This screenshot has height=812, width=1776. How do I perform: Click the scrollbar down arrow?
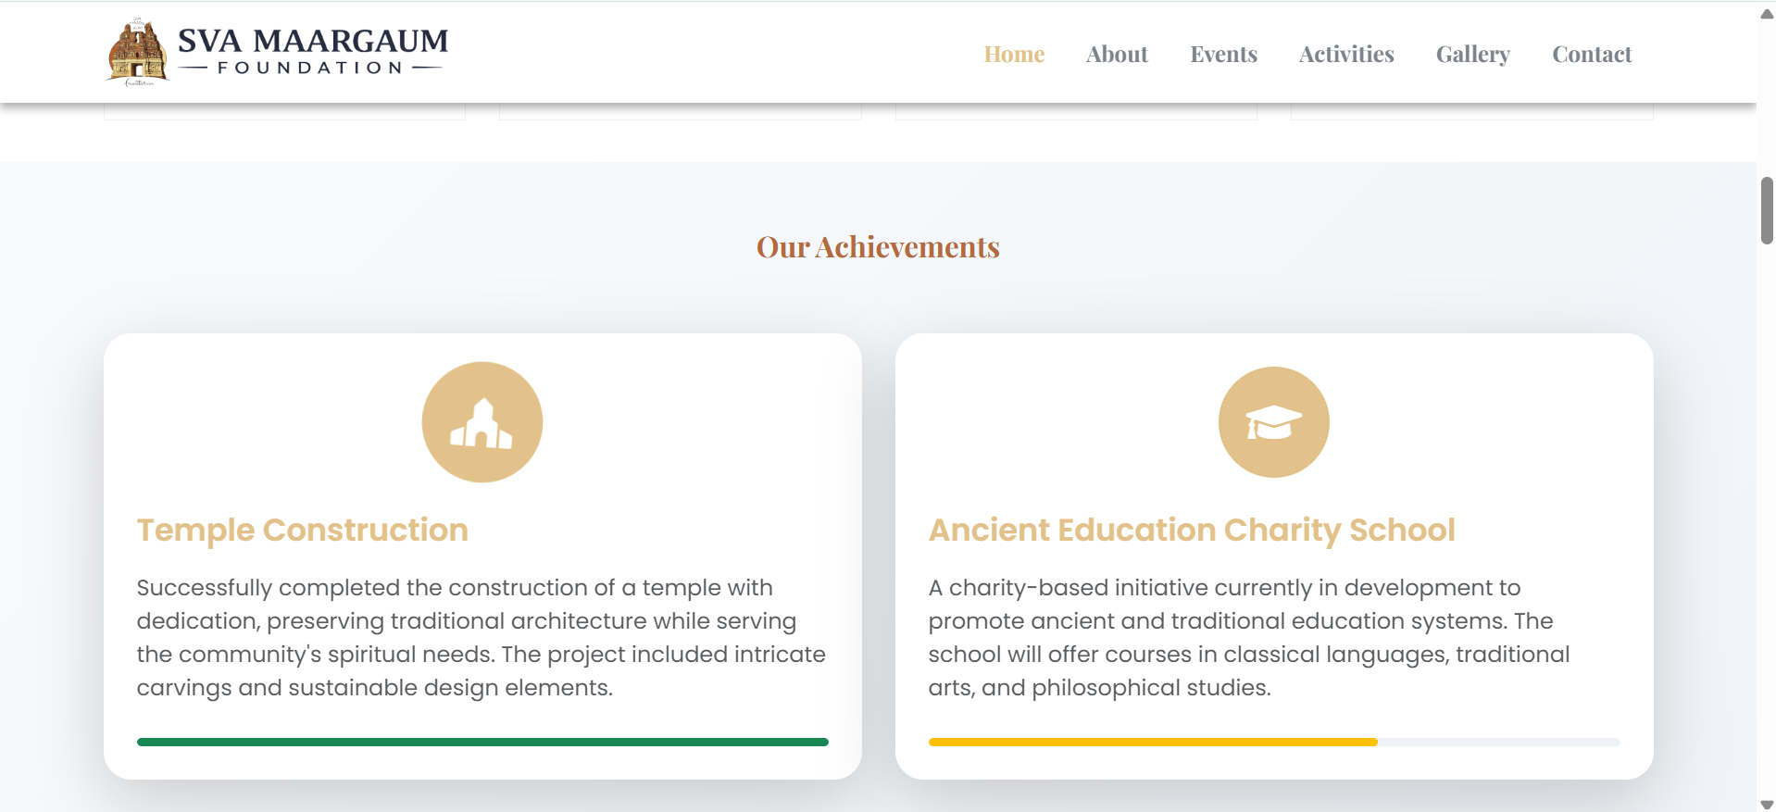1767,804
